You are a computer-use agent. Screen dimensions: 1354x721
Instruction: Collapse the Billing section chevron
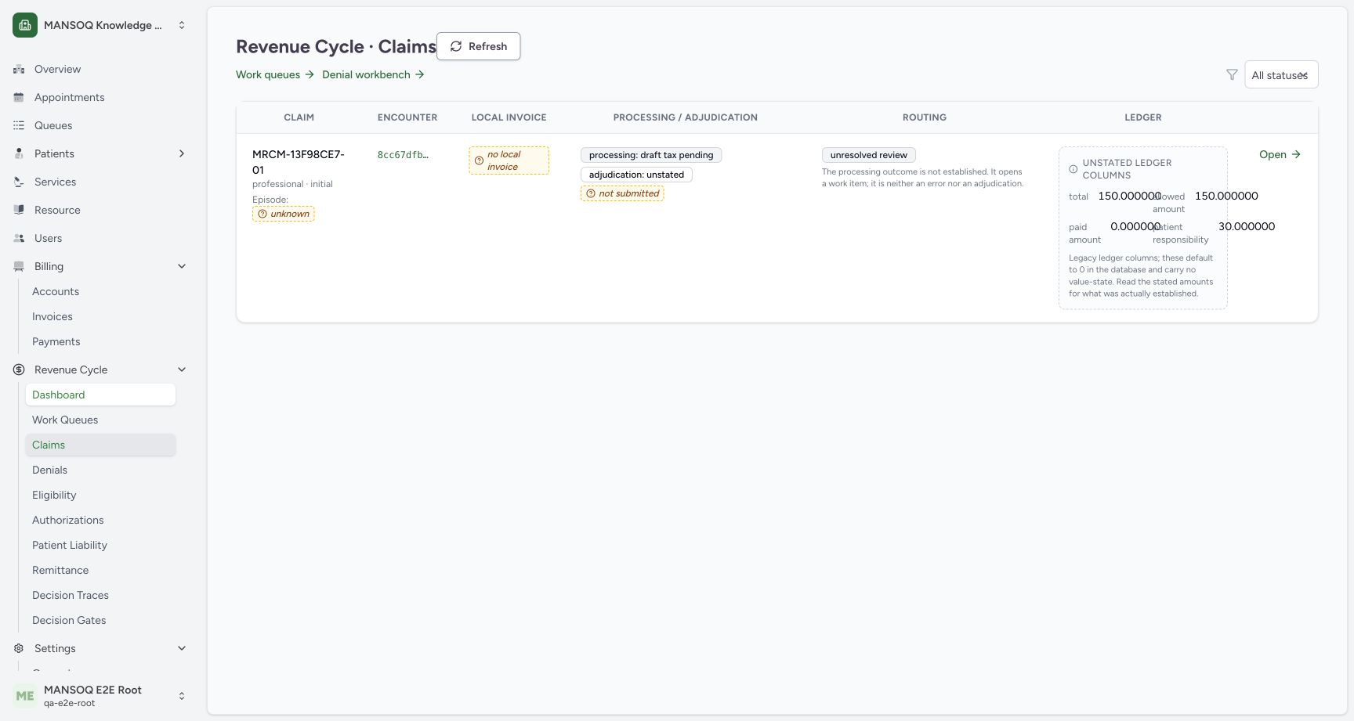pos(182,266)
